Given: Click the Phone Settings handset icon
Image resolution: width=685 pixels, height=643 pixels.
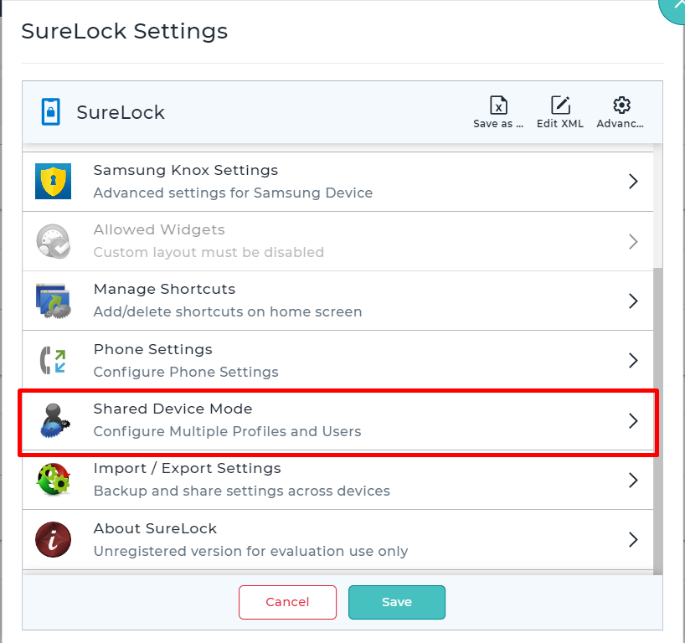Looking at the screenshot, I should 54,360.
